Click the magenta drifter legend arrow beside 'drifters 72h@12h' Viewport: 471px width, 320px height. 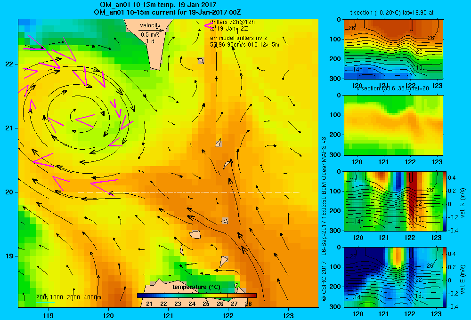pyautogui.click(x=208, y=25)
